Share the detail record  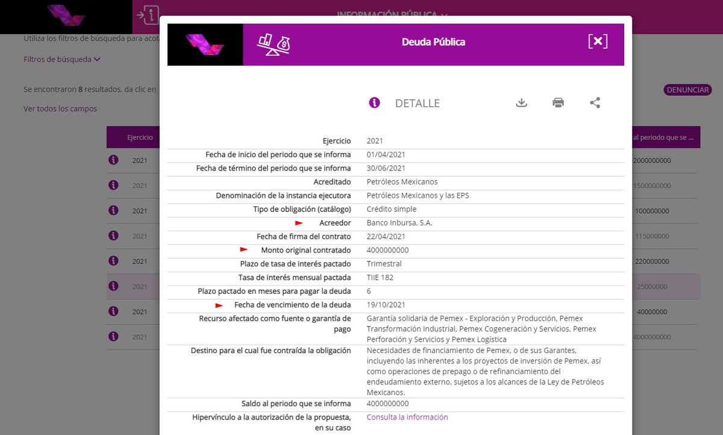click(595, 102)
